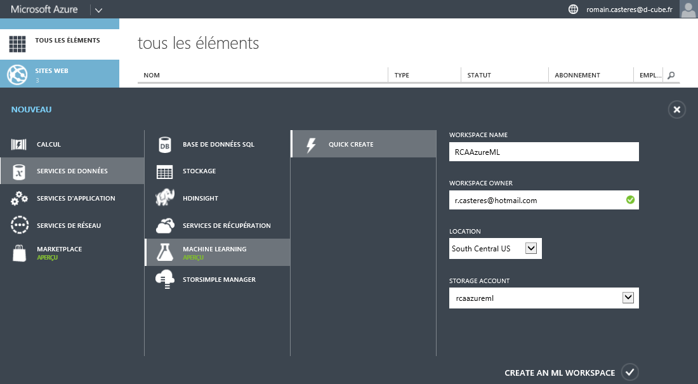The image size is (698, 384).
Task: Close the Nouveau panel with X button
Action: pos(676,110)
